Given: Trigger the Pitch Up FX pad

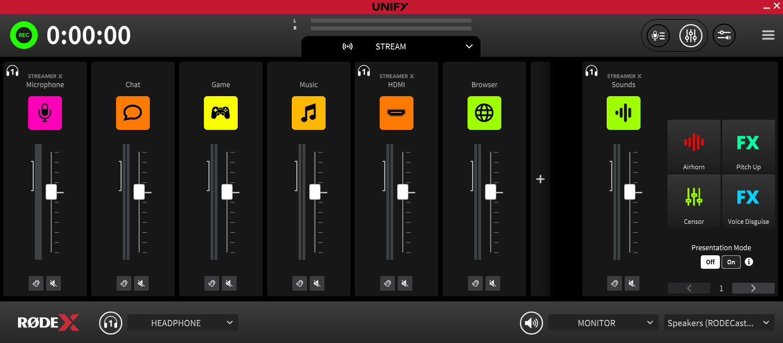Looking at the screenshot, I should click(x=749, y=146).
